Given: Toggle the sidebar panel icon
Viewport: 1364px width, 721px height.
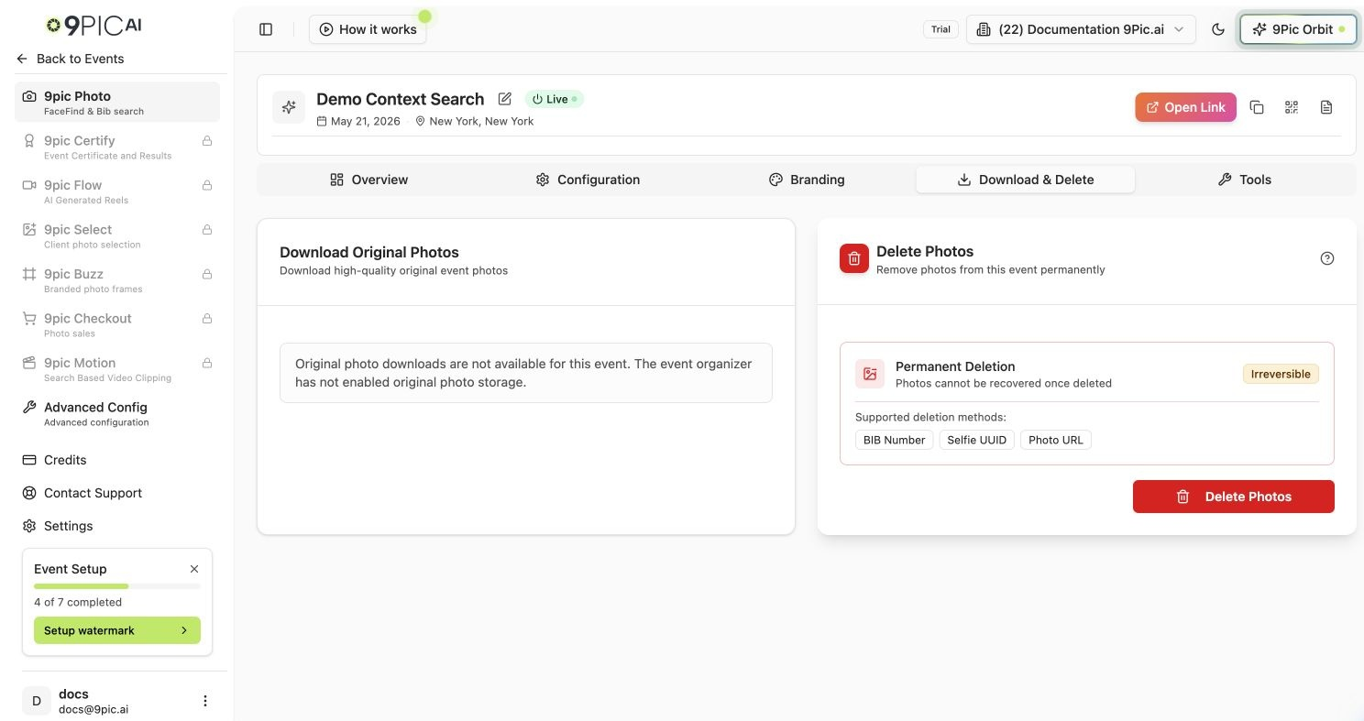Looking at the screenshot, I should (266, 29).
